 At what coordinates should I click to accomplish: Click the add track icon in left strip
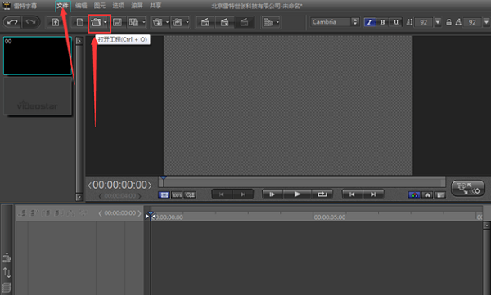tap(7, 257)
